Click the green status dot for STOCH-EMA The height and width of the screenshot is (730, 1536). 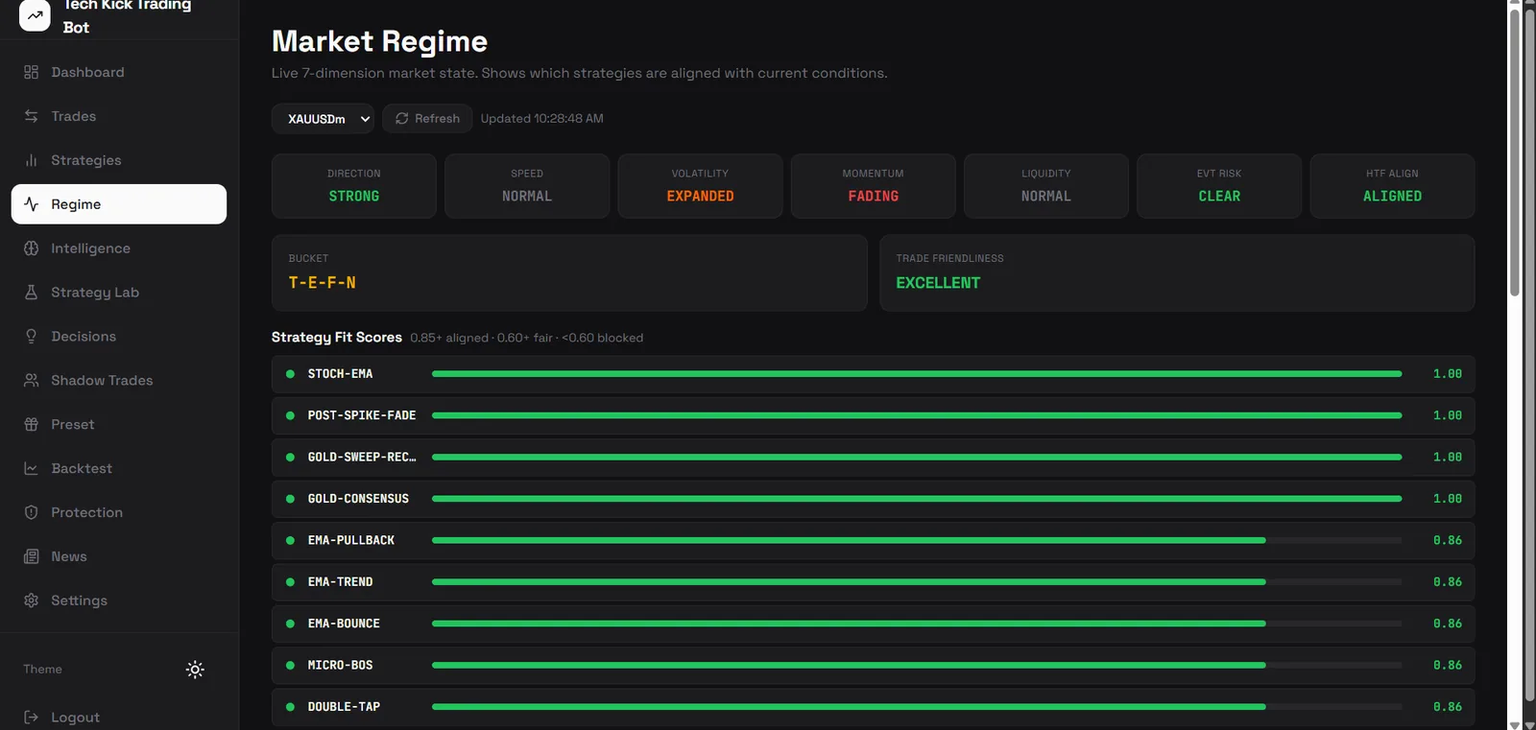(x=290, y=374)
